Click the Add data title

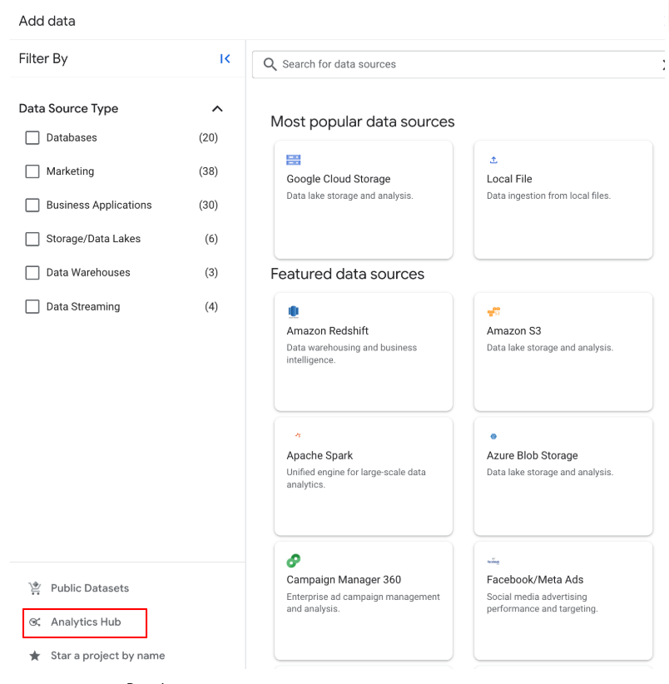pos(47,21)
